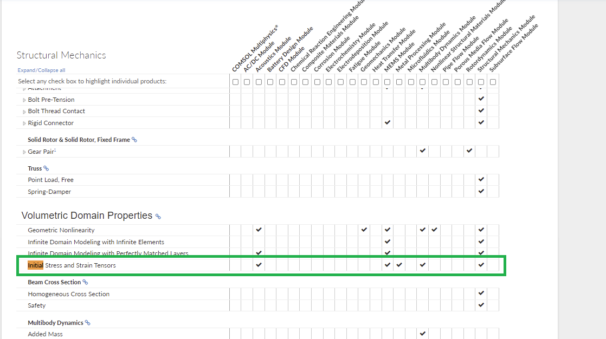Click link icon next to Multibody Dynamics heading

tap(88, 323)
